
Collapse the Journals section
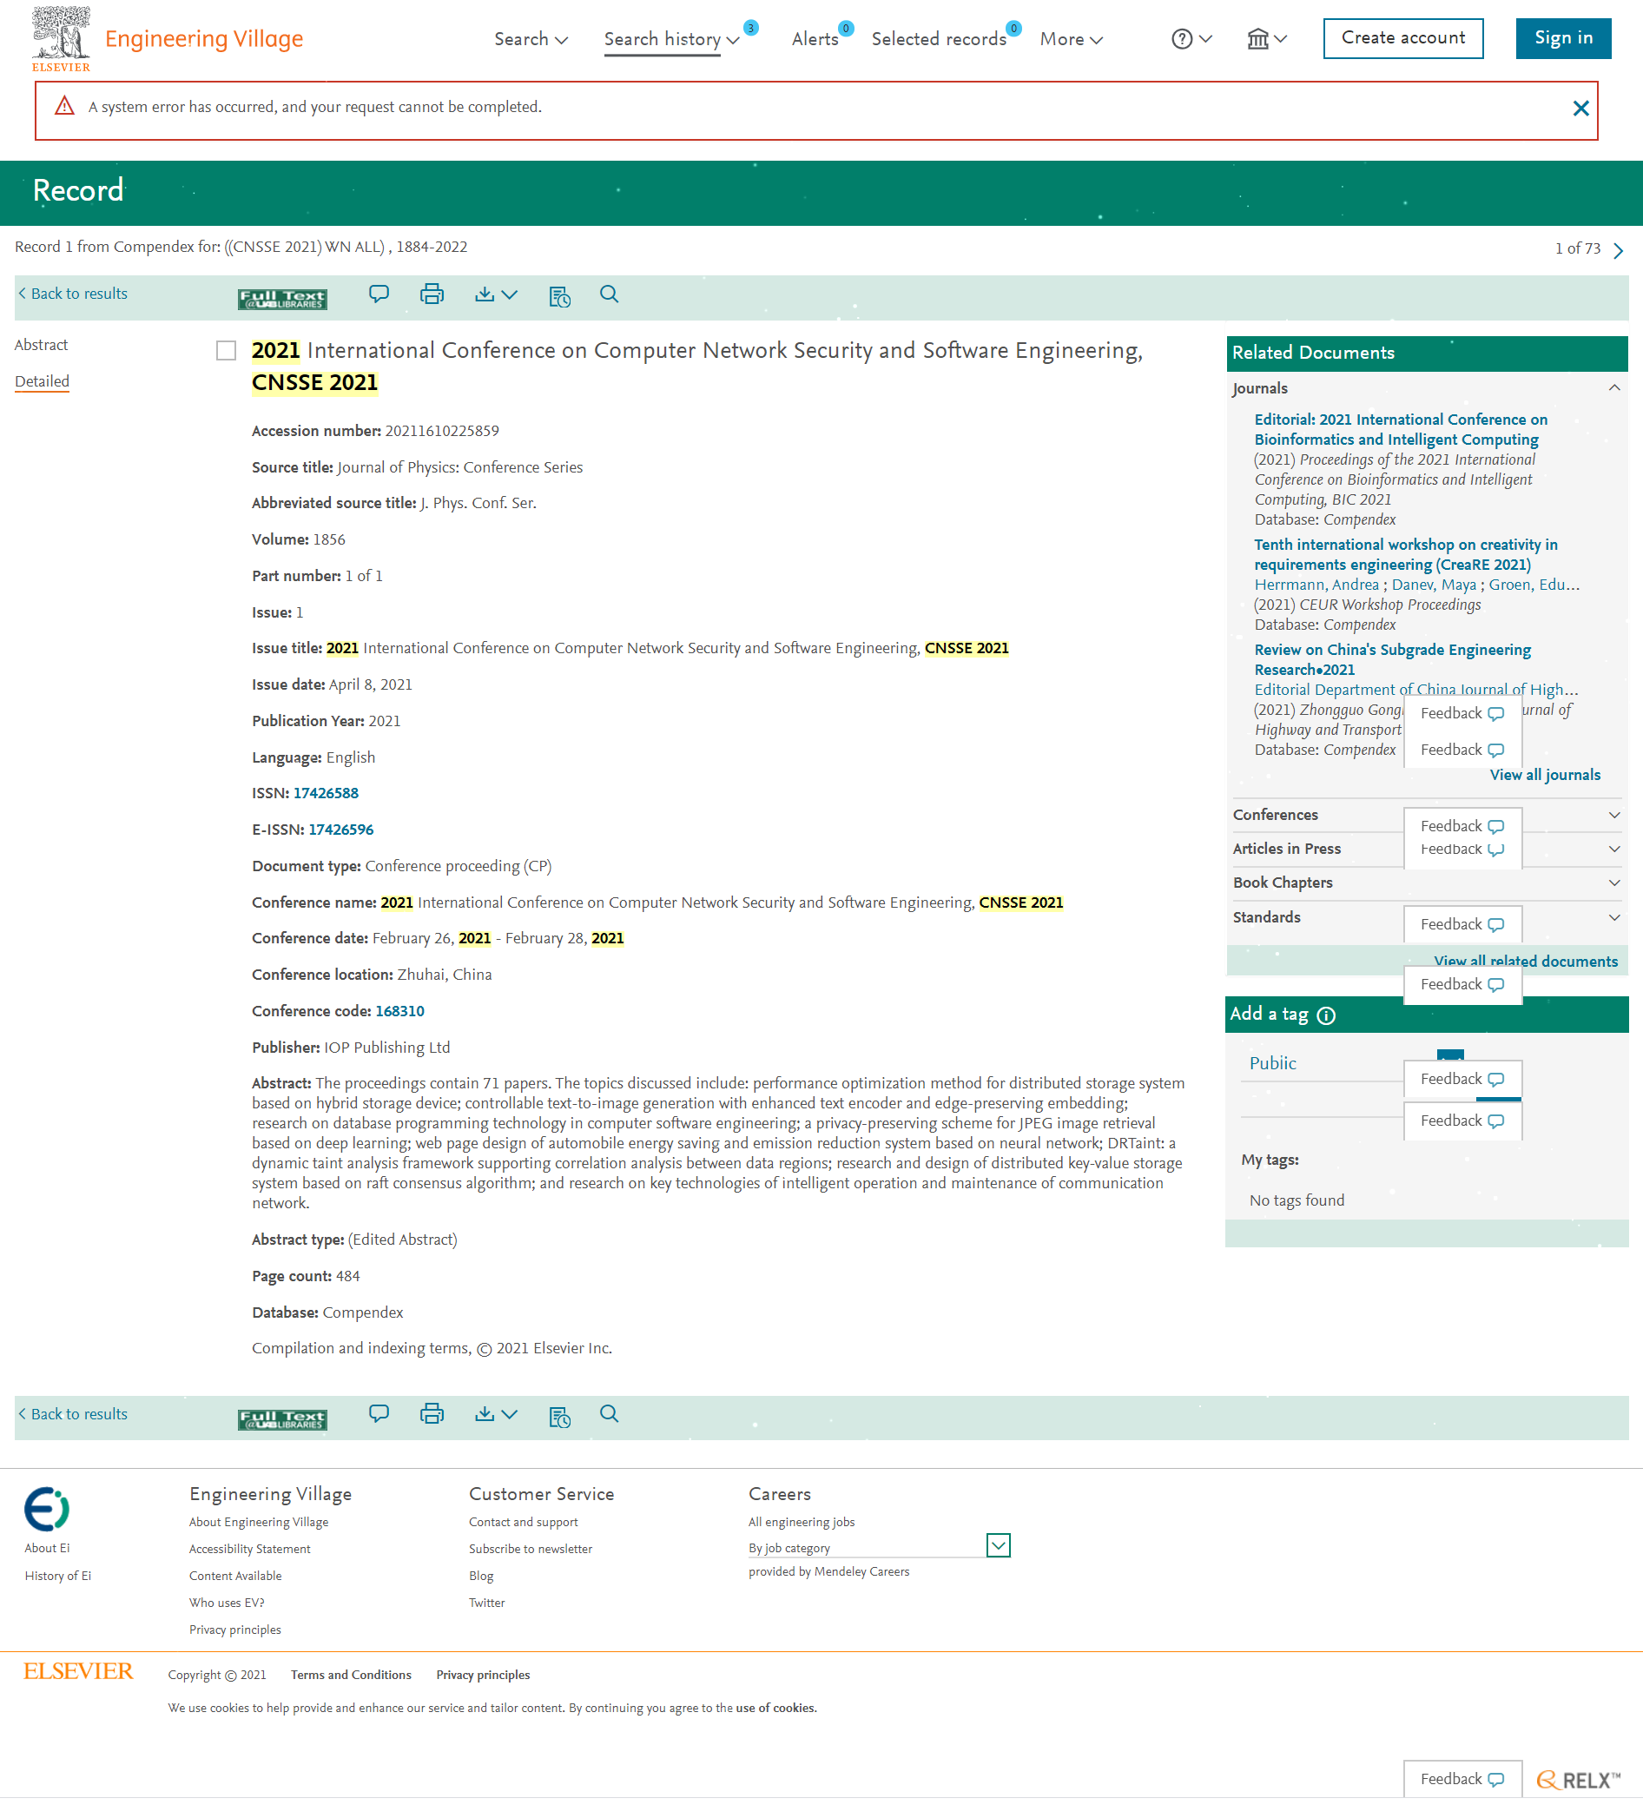[x=1614, y=387]
